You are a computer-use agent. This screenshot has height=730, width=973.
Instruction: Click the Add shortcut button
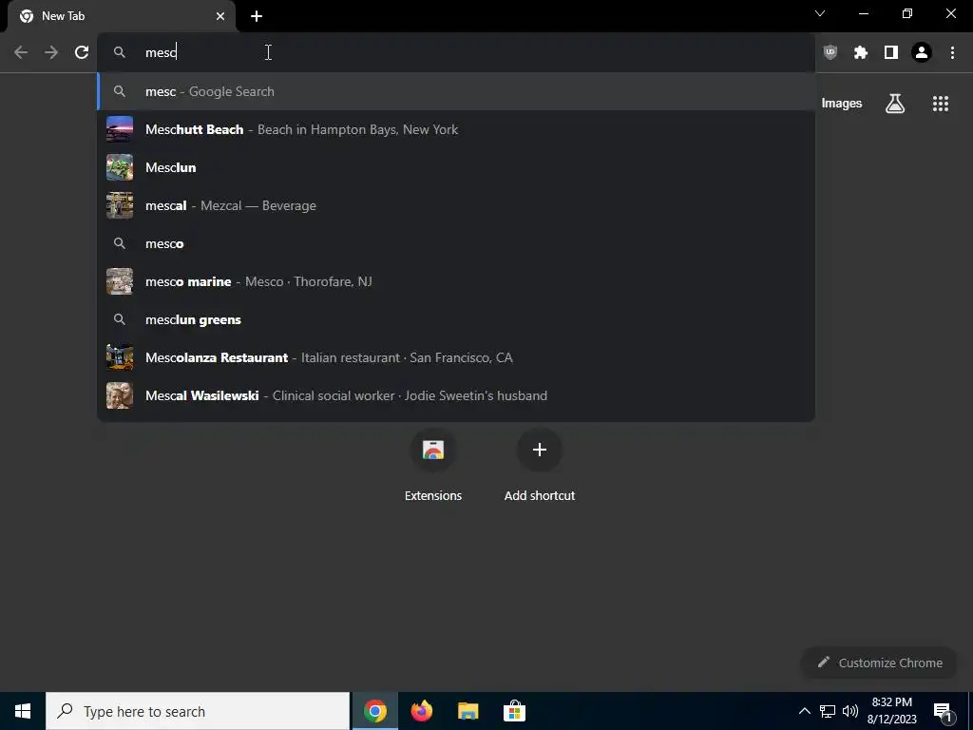click(540, 466)
